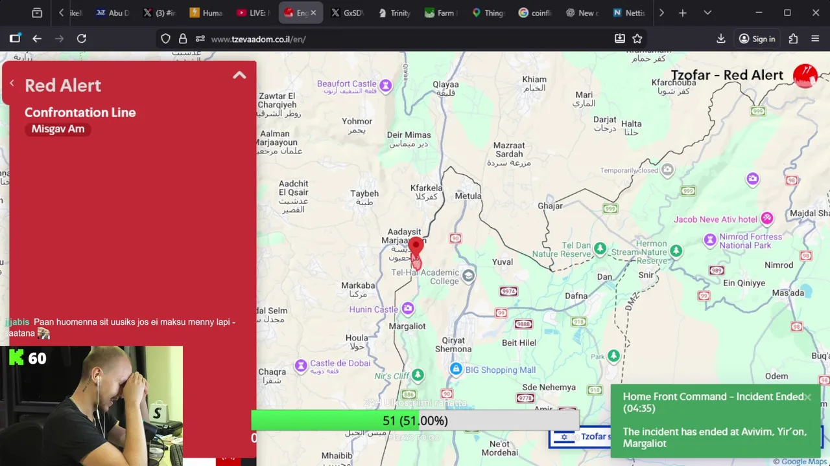This screenshot has width=830, height=466.
Task: Click Firefox View tab list icon
Action: (37, 13)
